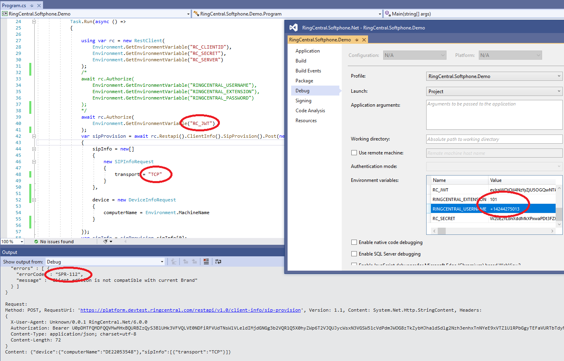Open the Application properties page

(x=307, y=51)
